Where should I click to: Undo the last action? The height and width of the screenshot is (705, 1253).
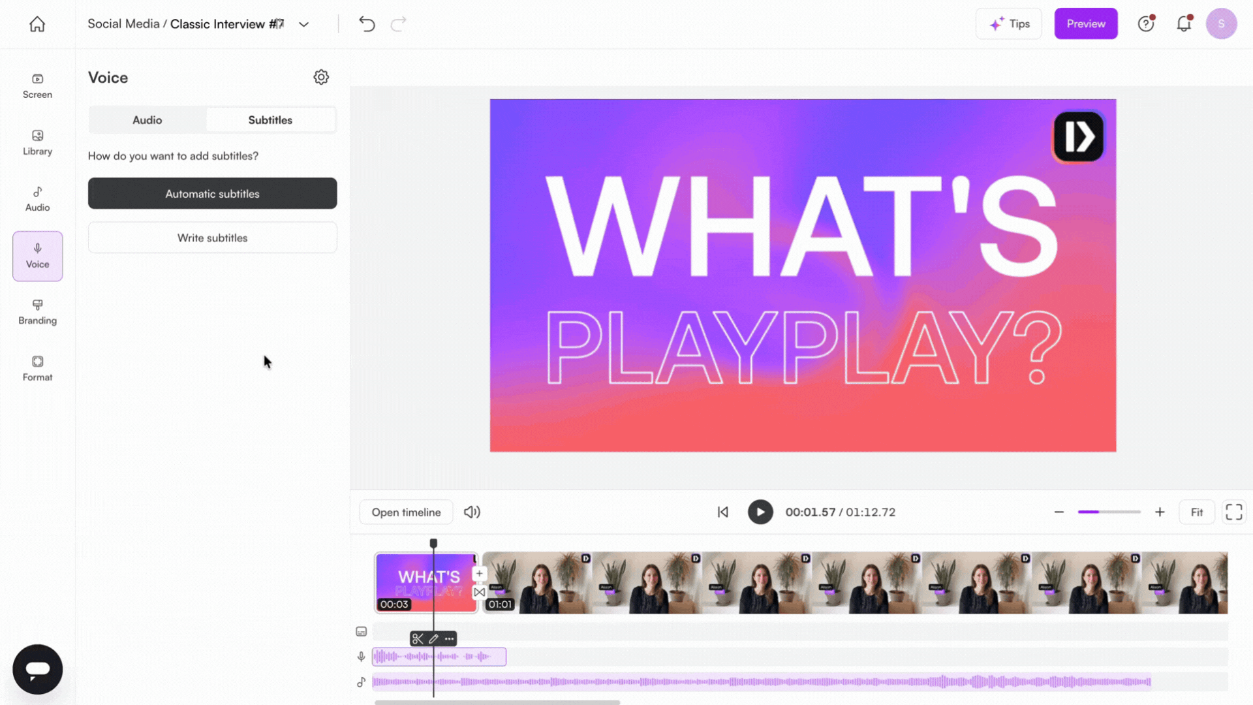tap(367, 24)
